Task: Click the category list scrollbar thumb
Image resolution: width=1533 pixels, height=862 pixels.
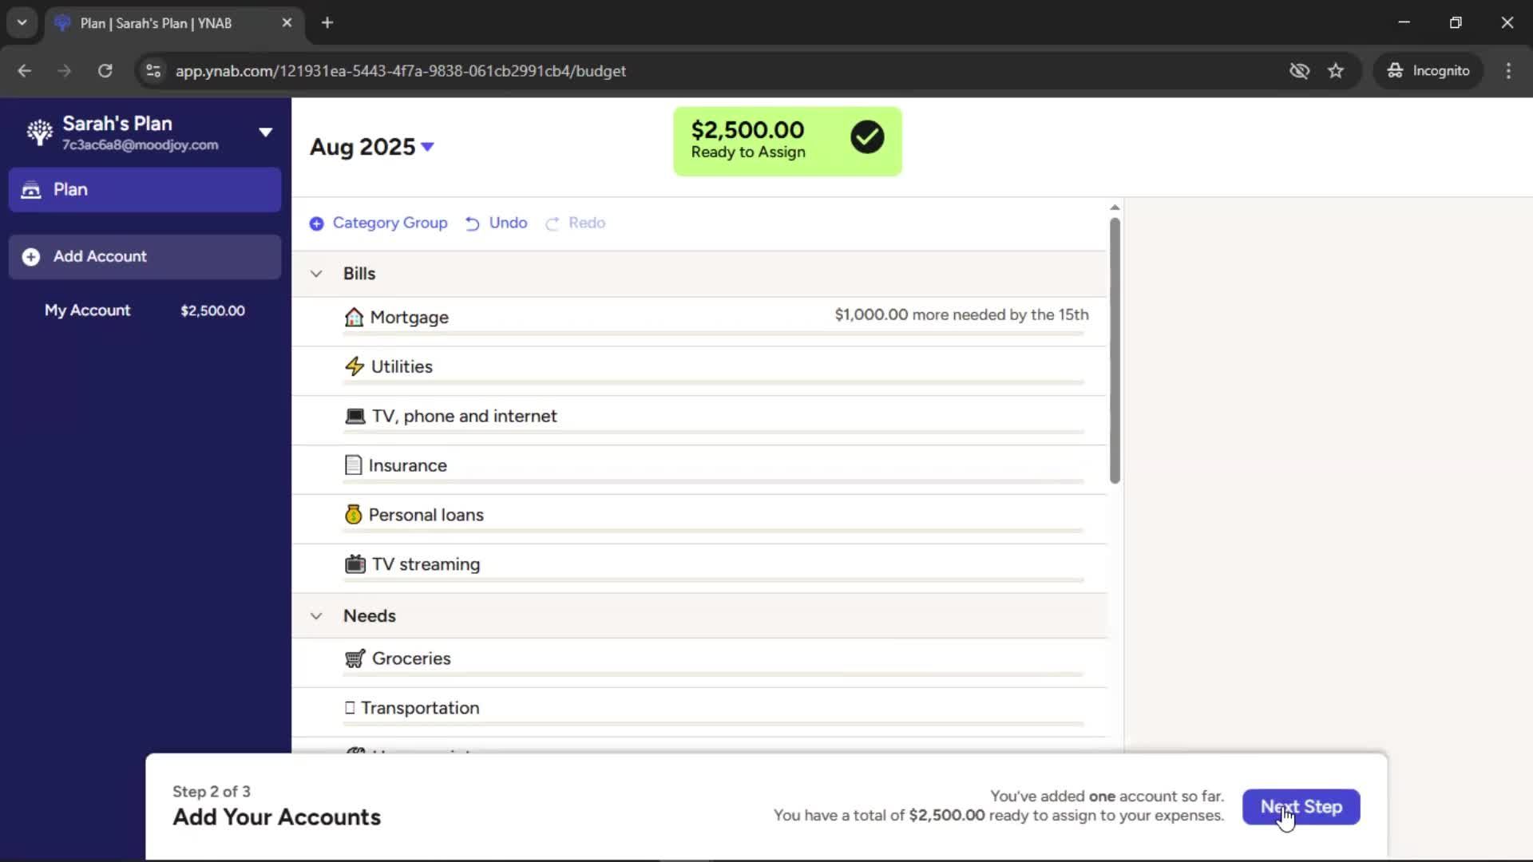Action: click(1115, 350)
